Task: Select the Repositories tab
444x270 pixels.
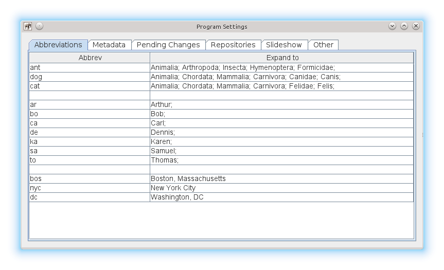Action: (x=233, y=45)
